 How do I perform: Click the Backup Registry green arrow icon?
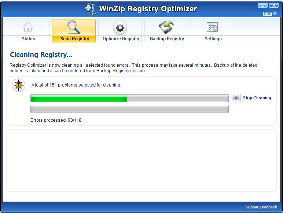(x=166, y=27)
